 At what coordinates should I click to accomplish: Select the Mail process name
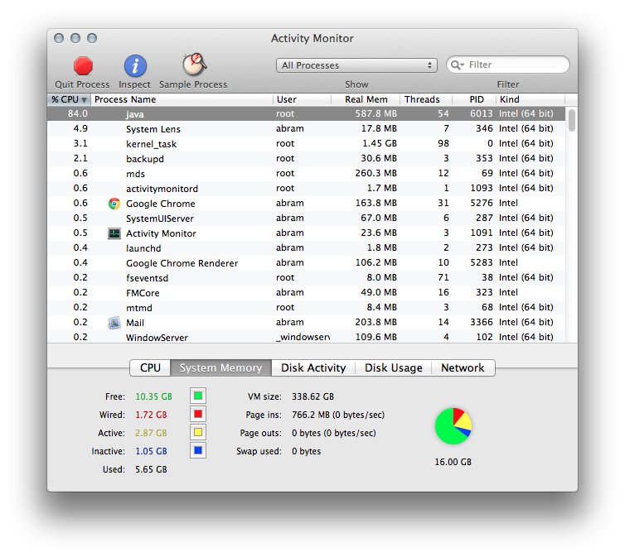click(x=135, y=323)
